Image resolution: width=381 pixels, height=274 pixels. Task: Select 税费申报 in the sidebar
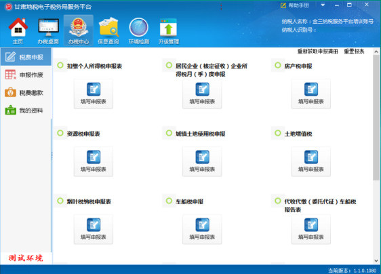point(26,57)
